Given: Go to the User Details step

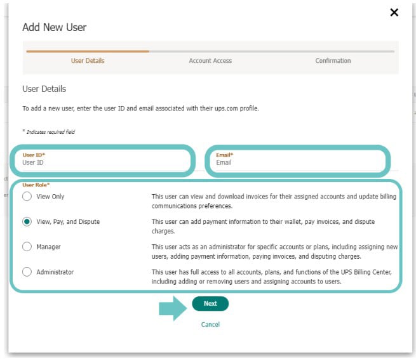Looking at the screenshot, I should pos(88,61).
